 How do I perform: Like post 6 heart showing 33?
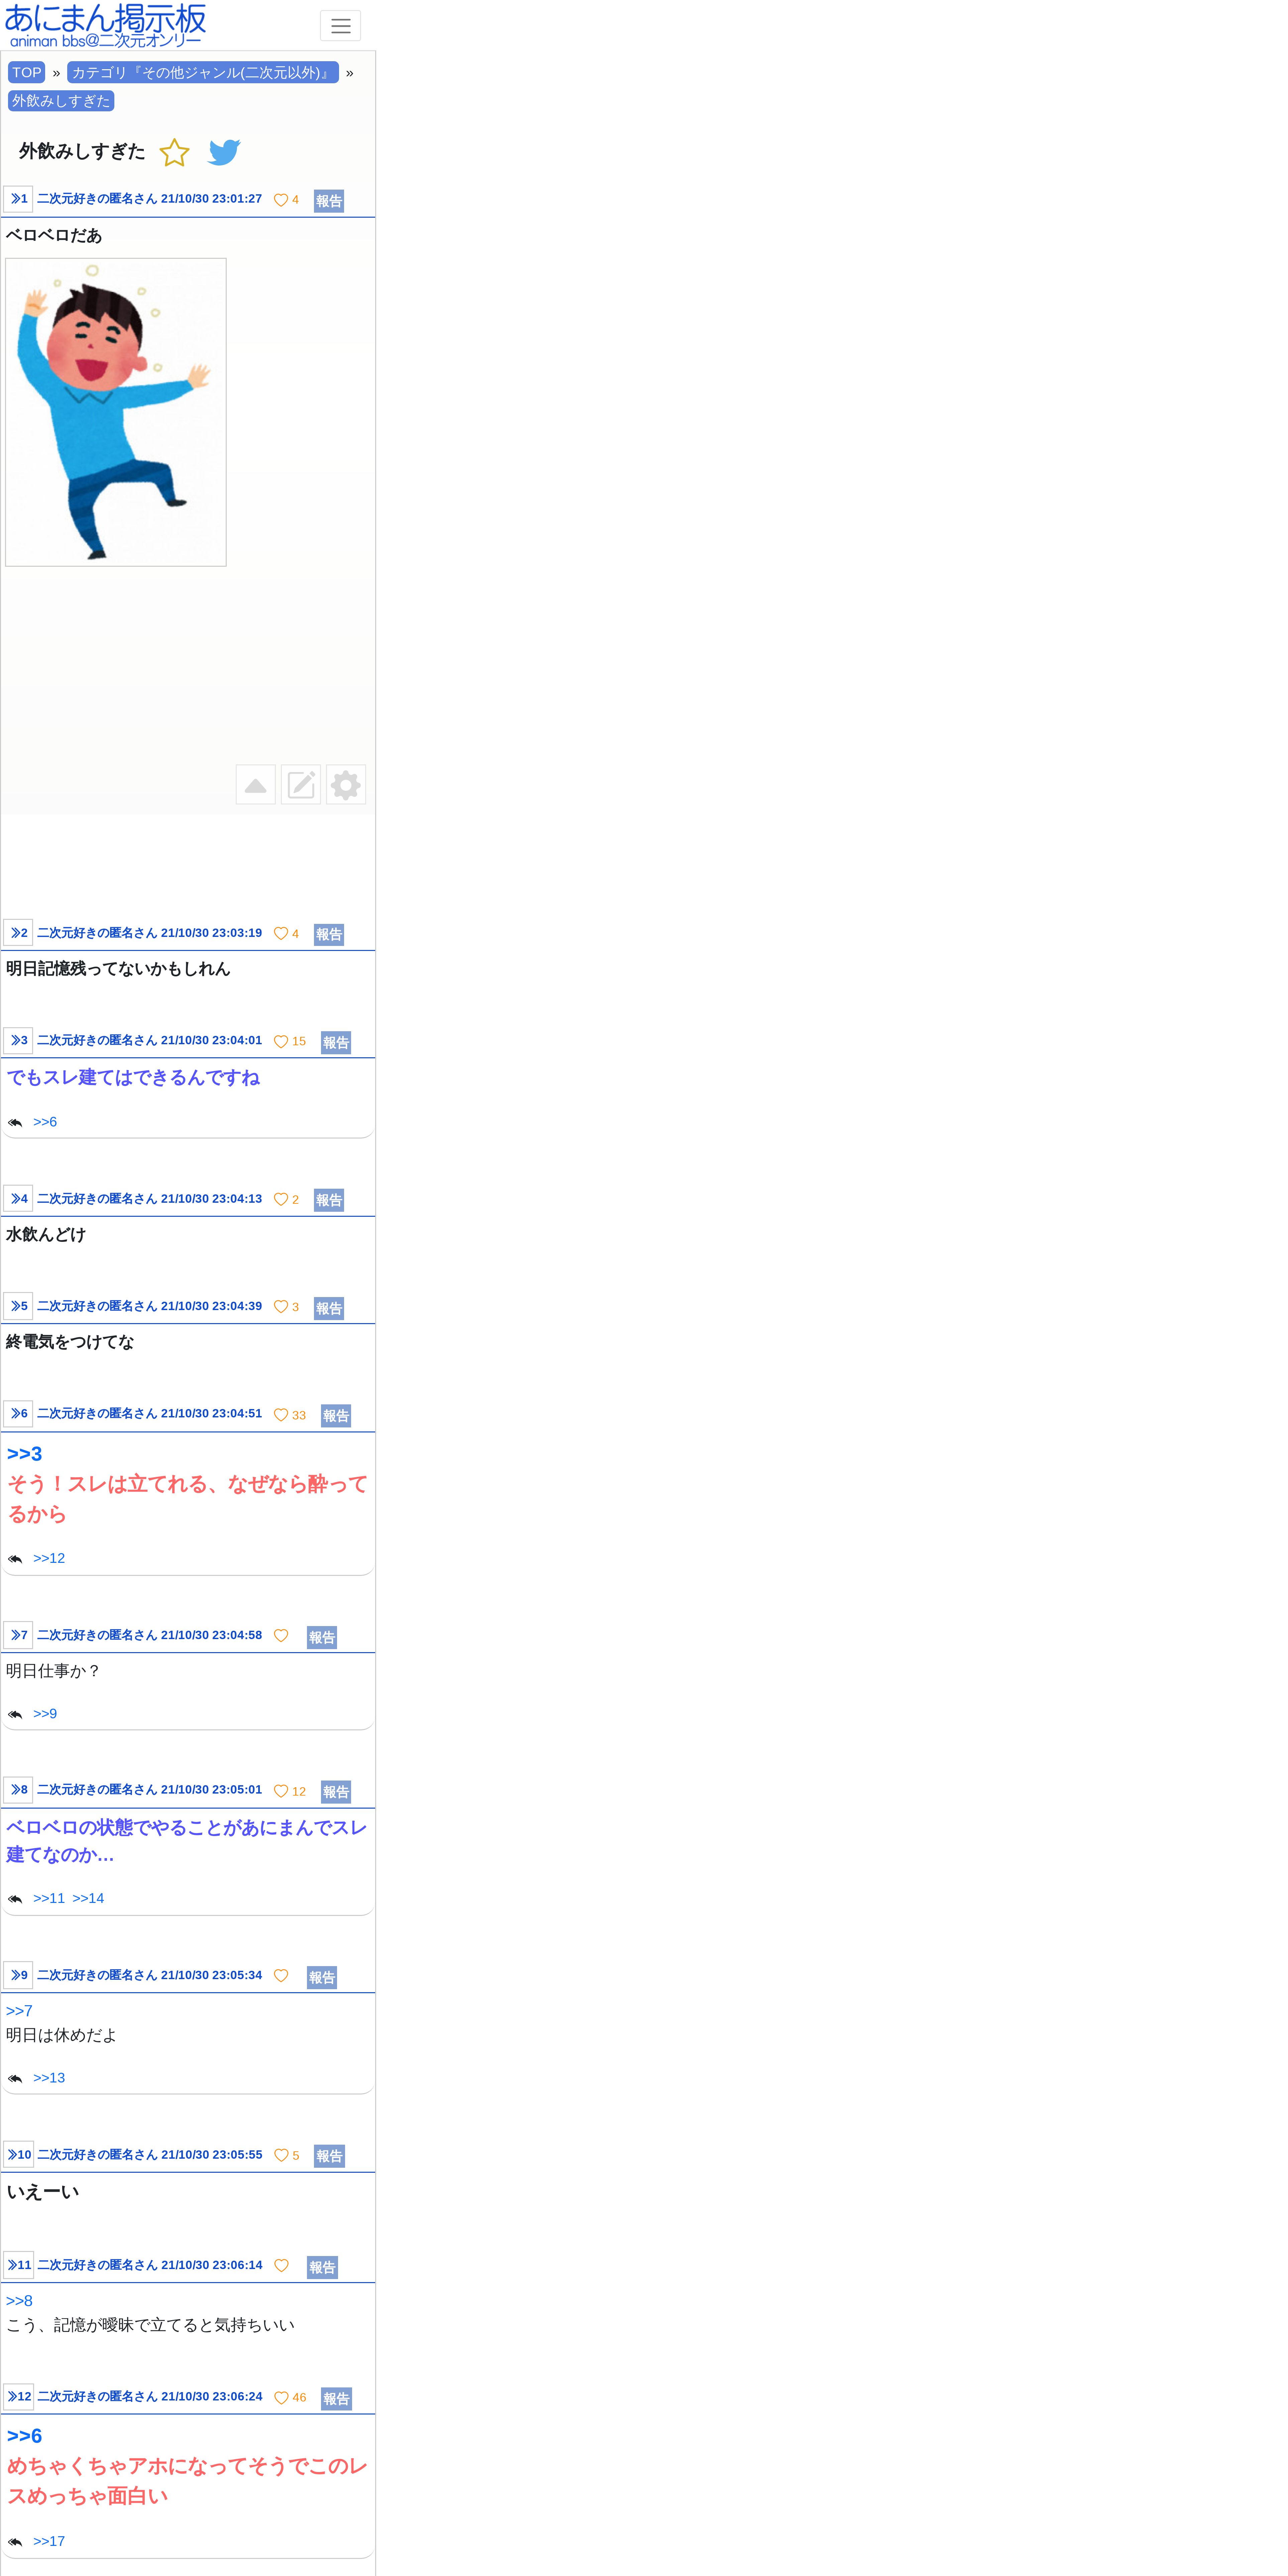[281, 1415]
